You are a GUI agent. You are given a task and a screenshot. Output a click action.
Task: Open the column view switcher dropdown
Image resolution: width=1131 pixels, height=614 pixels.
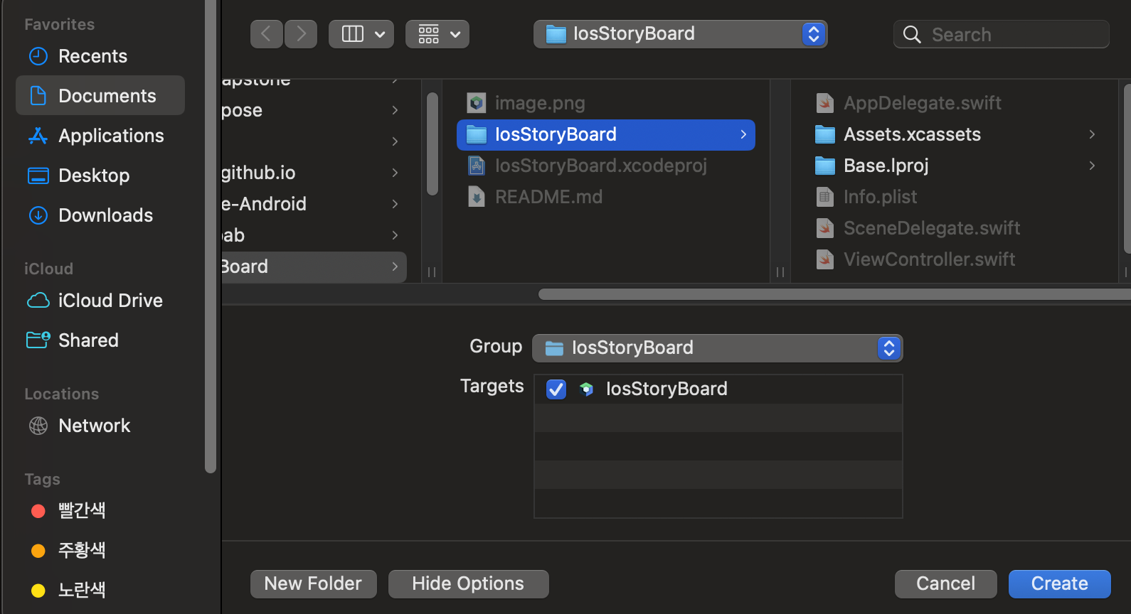click(361, 34)
